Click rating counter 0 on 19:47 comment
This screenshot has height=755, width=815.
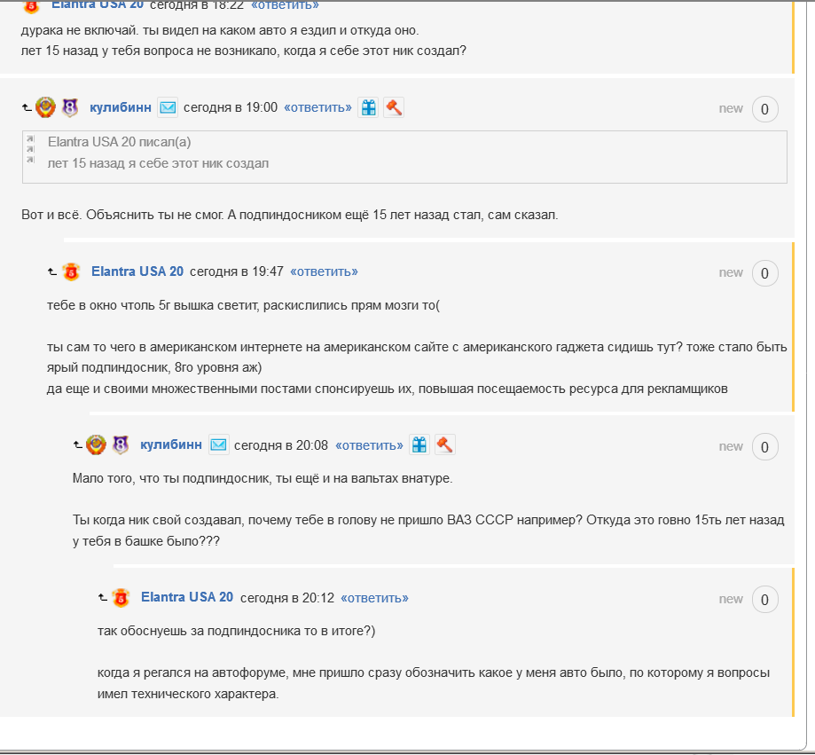pyautogui.click(x=764, y=273)
